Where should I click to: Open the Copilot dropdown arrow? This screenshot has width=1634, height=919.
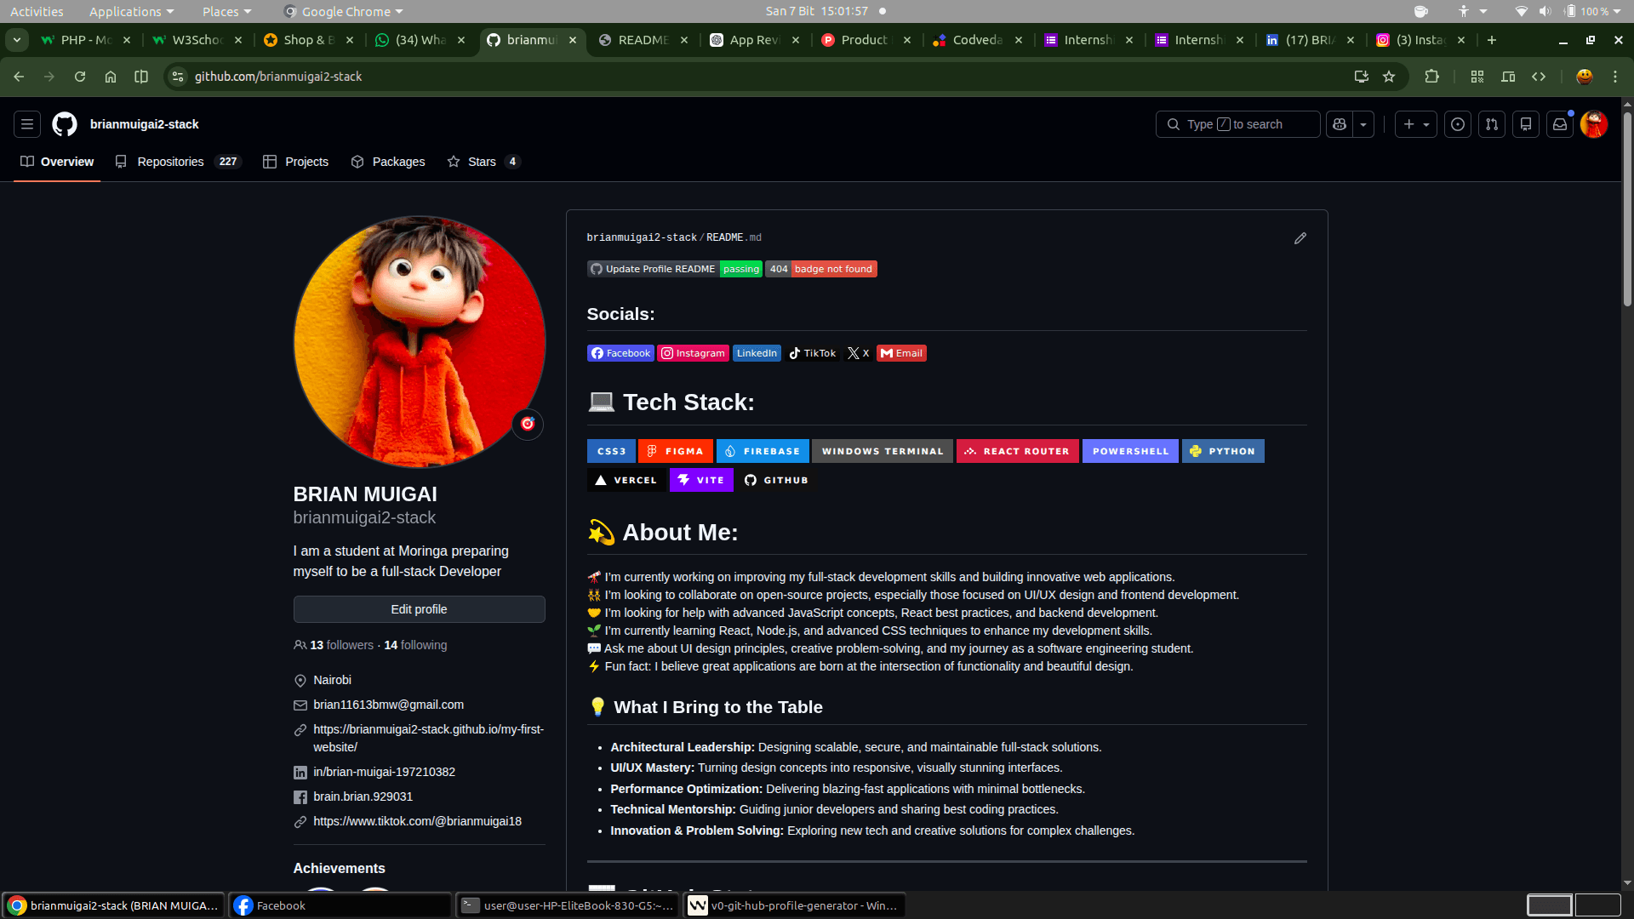pyautogui.click(x=1363, y=124)
